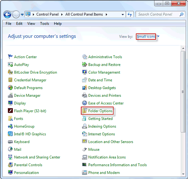The width and height of the screenshot is (188, 179).
Task: Open the recent pages arrow beside Forward
Action: tap(22, 15)
